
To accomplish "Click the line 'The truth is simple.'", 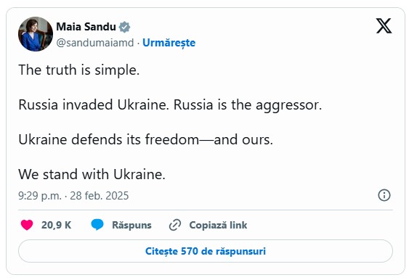I will (x=79, y=70).
